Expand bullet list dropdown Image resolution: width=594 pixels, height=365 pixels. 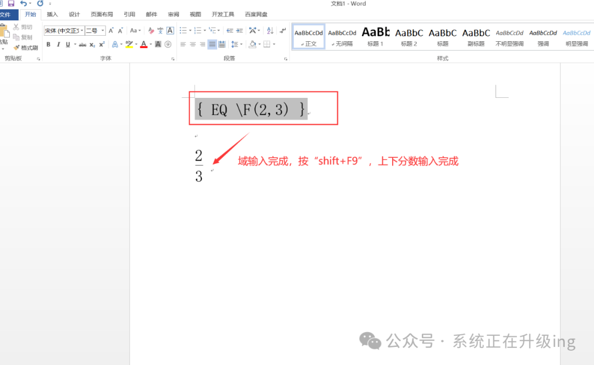(190, 30)
